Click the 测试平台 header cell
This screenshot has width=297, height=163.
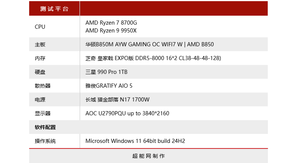pyautogui.click(x=54, y=9)
